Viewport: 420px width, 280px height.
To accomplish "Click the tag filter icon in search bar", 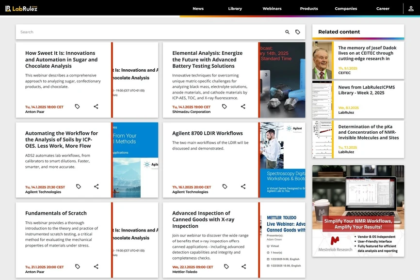I will click(x=298, y=32).
